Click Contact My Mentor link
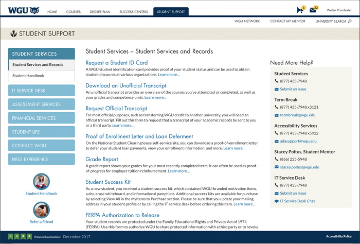Screen dimensions: 360x244 287,21
